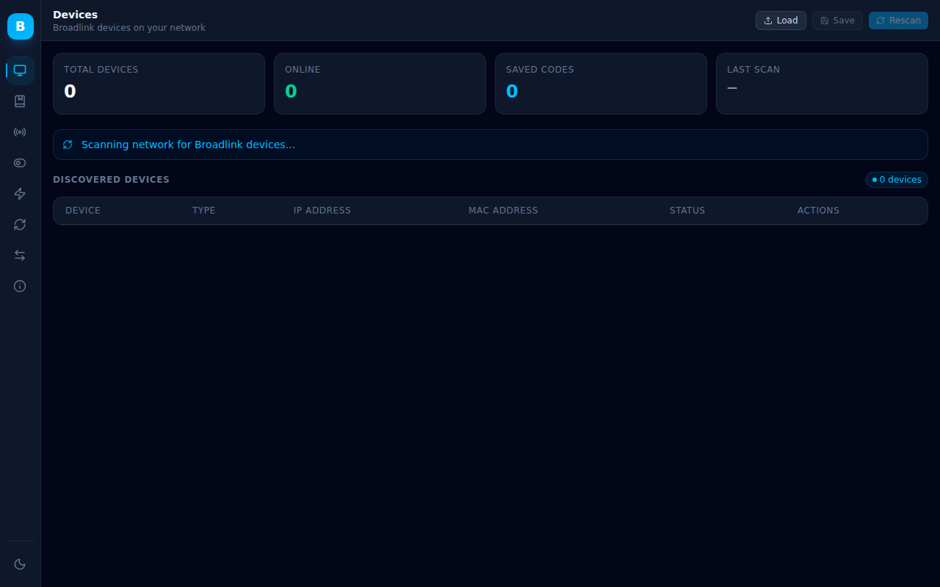Click the ACTIONS column header
The width and height of the screenshot is (940, 587).
[818, 211]
